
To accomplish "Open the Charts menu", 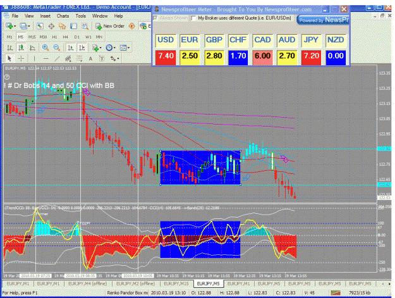I will [x=63, y=16].
